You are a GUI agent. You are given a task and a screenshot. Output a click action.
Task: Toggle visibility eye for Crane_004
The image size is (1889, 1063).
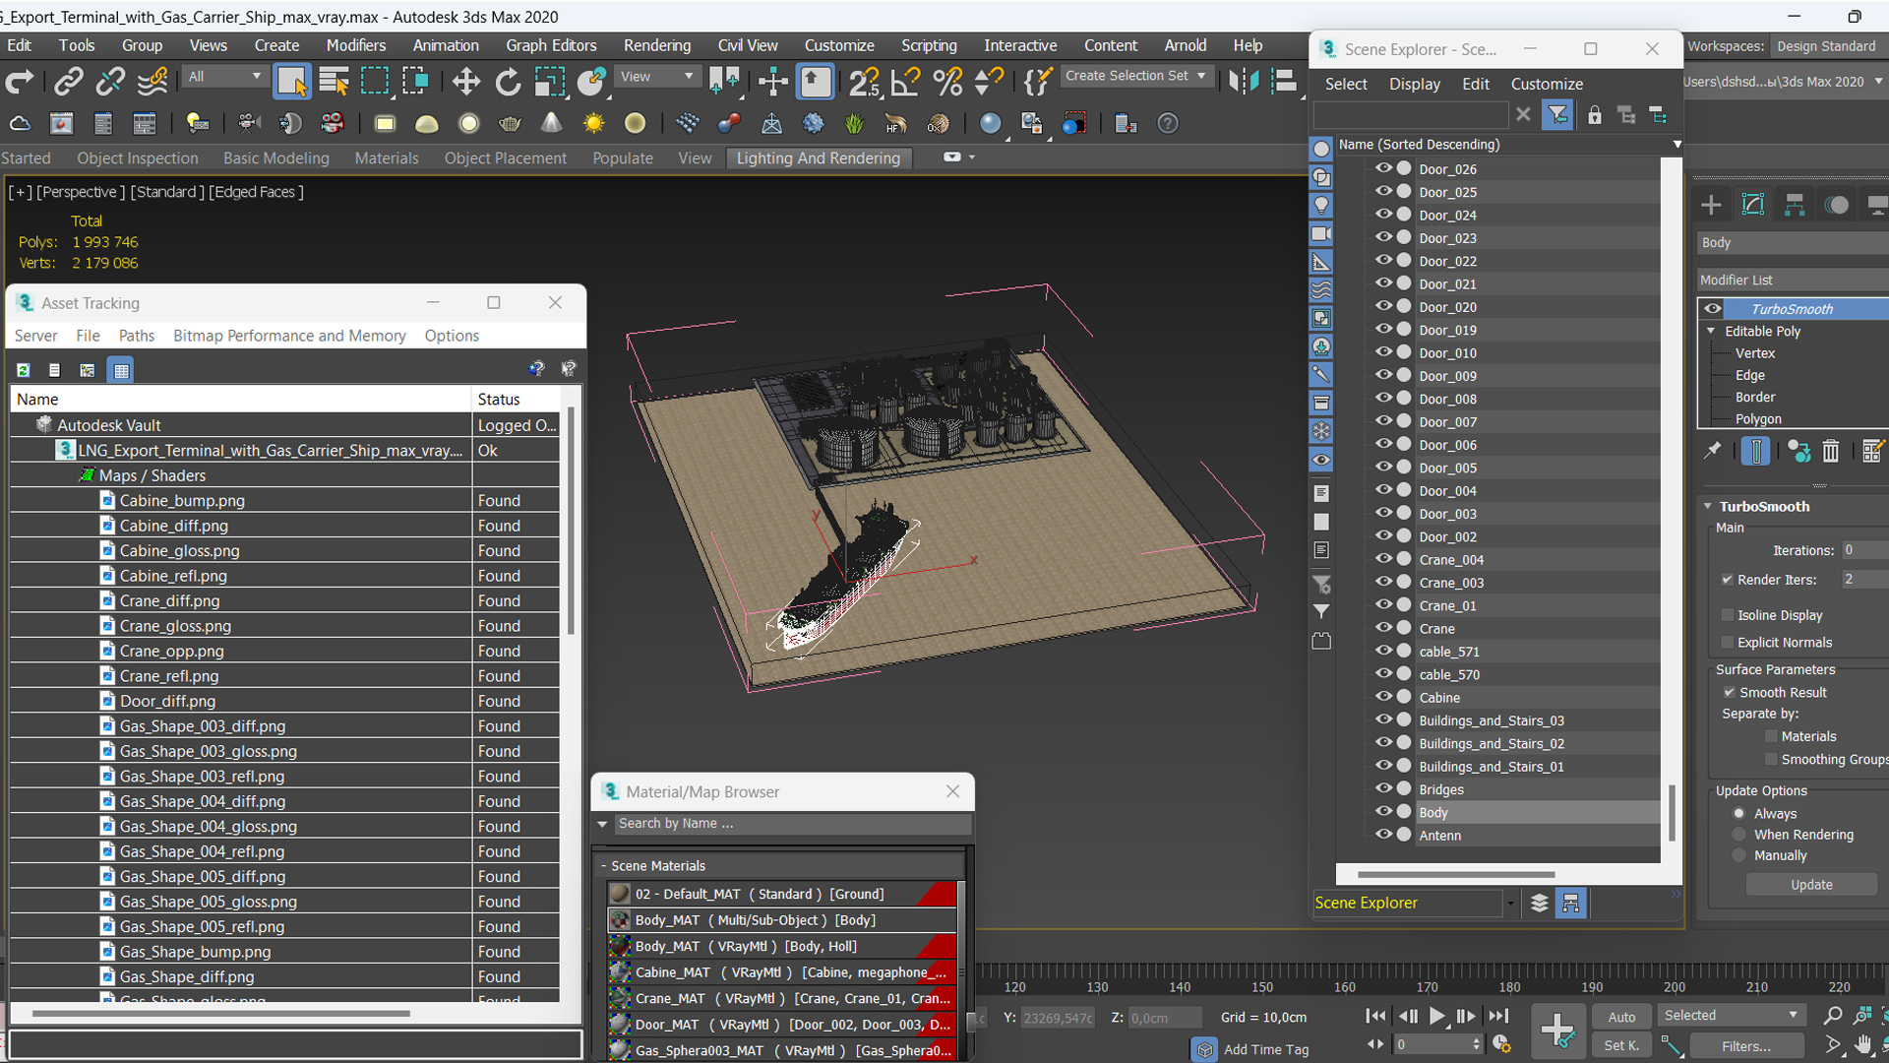[1383, 559]
